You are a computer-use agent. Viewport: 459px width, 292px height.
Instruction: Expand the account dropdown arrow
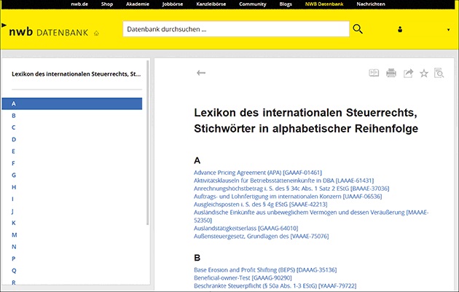[x=448, y=30]
